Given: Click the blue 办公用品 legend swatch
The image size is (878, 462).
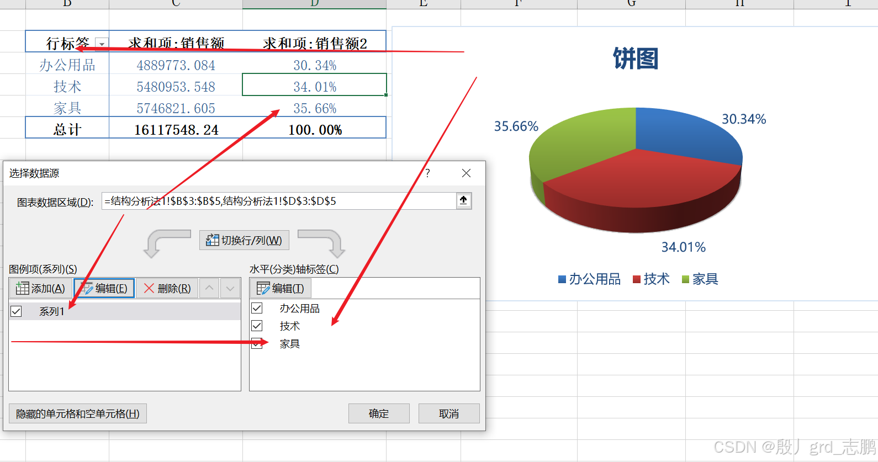Looking at the screenshot, I should (x=562, y=279).
